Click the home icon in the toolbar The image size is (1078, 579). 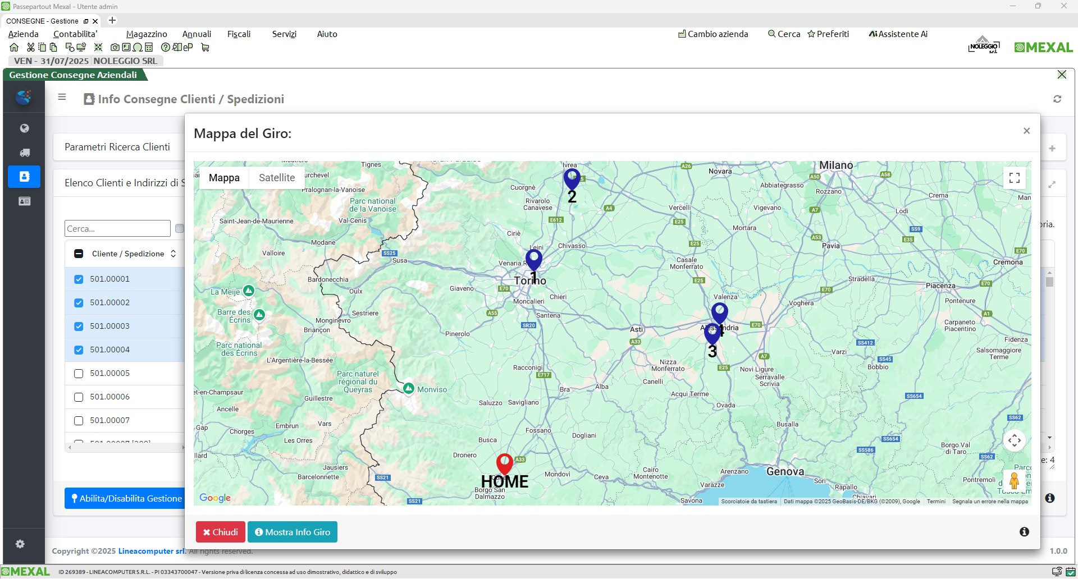tap(14, 48)
